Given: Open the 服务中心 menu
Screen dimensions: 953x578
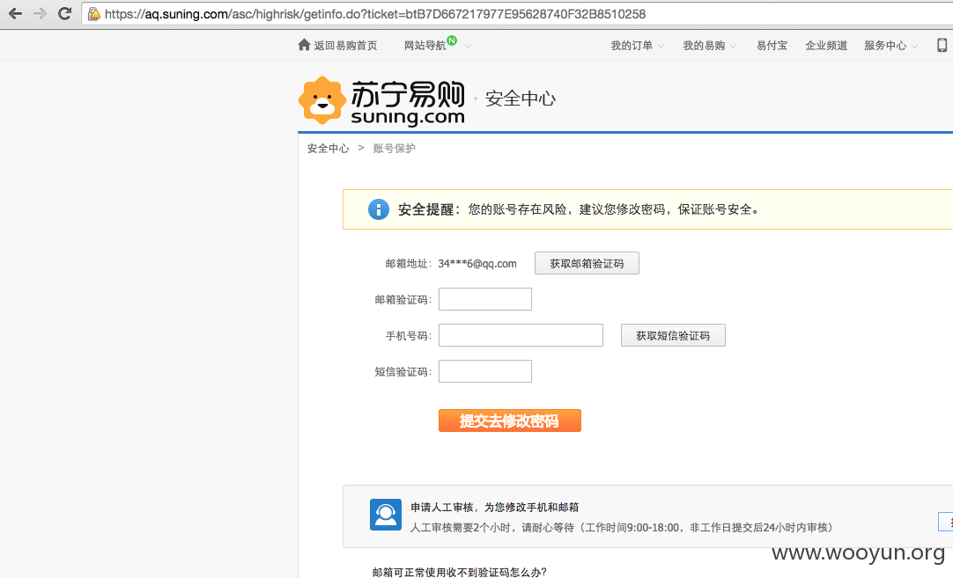Looking at the screenshot, I should (885, 46).
